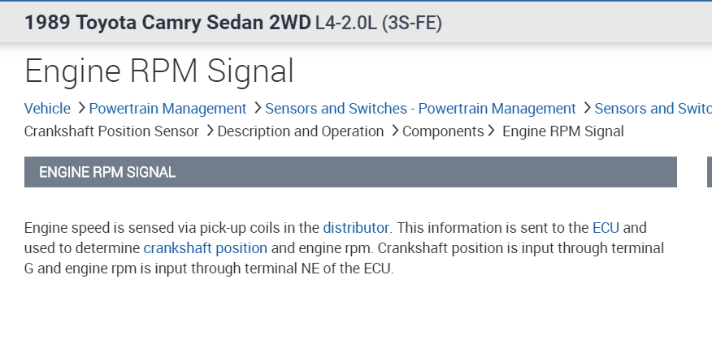
Task: Open the crankshaft position link
Action: tap(205, 247)
